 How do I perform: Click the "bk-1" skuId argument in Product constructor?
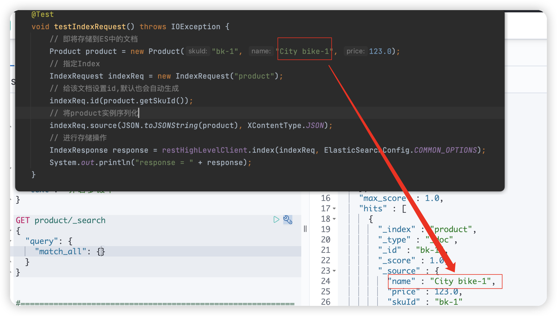(x=225, y=51)
